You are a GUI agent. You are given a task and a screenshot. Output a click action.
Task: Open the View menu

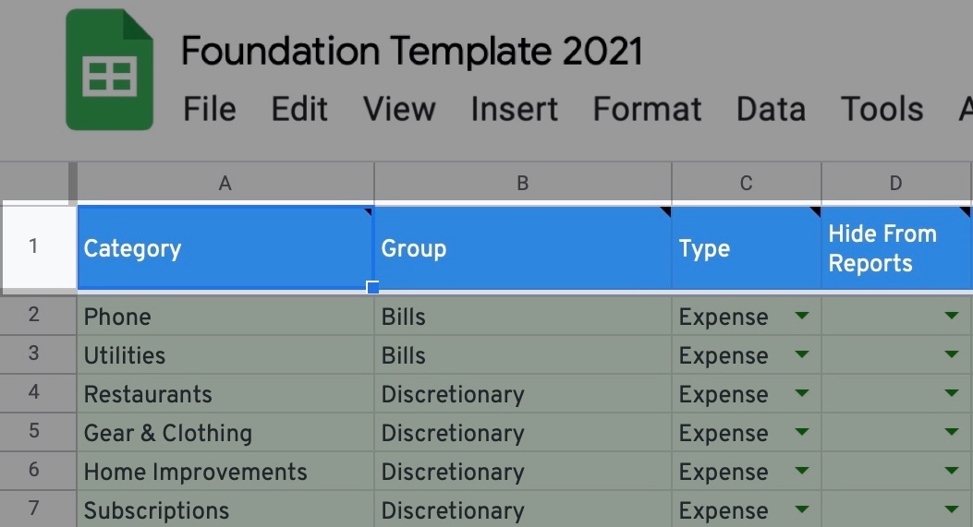[x=399, y=109]
